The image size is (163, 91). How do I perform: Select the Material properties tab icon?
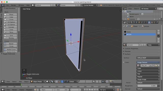(x=149, y=22)
